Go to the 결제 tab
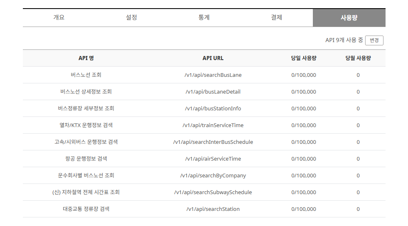The height and width of the screenshot is (226, 408). point(276,18)
